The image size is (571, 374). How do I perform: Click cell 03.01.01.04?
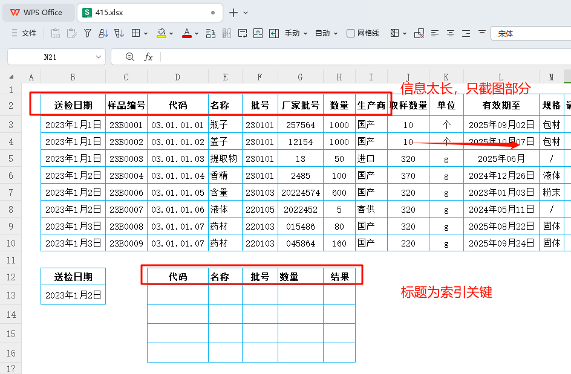click(x=178, y=176)
